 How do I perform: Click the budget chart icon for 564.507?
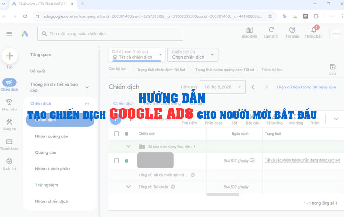coord(252,161)
